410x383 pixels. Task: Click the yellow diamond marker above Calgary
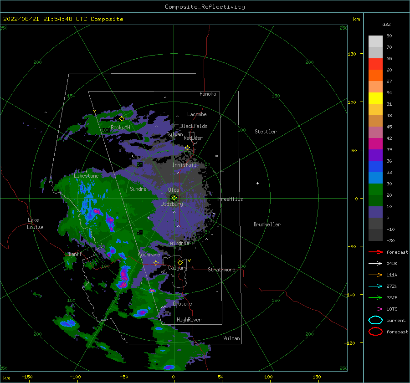pos(180,262)
